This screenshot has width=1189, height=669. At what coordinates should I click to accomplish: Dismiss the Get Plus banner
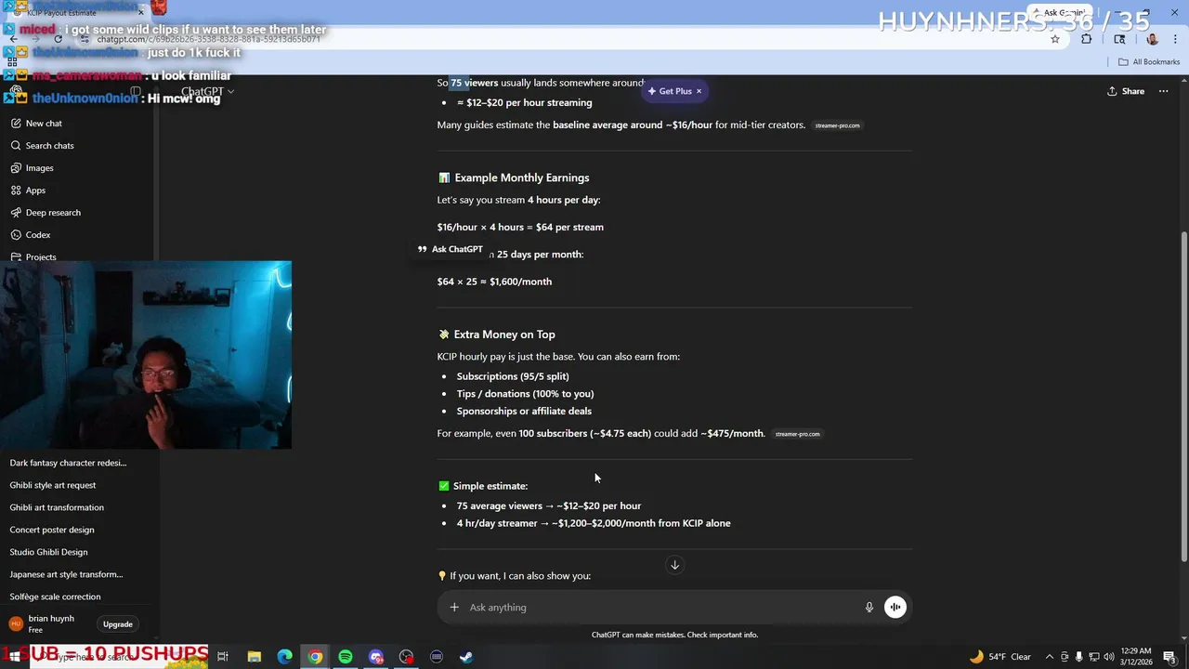tap(699, 91)
